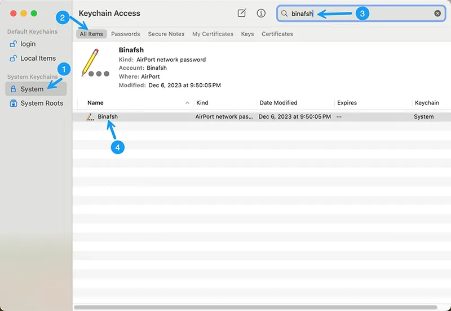Sort by the Expires column

[347, 103]
